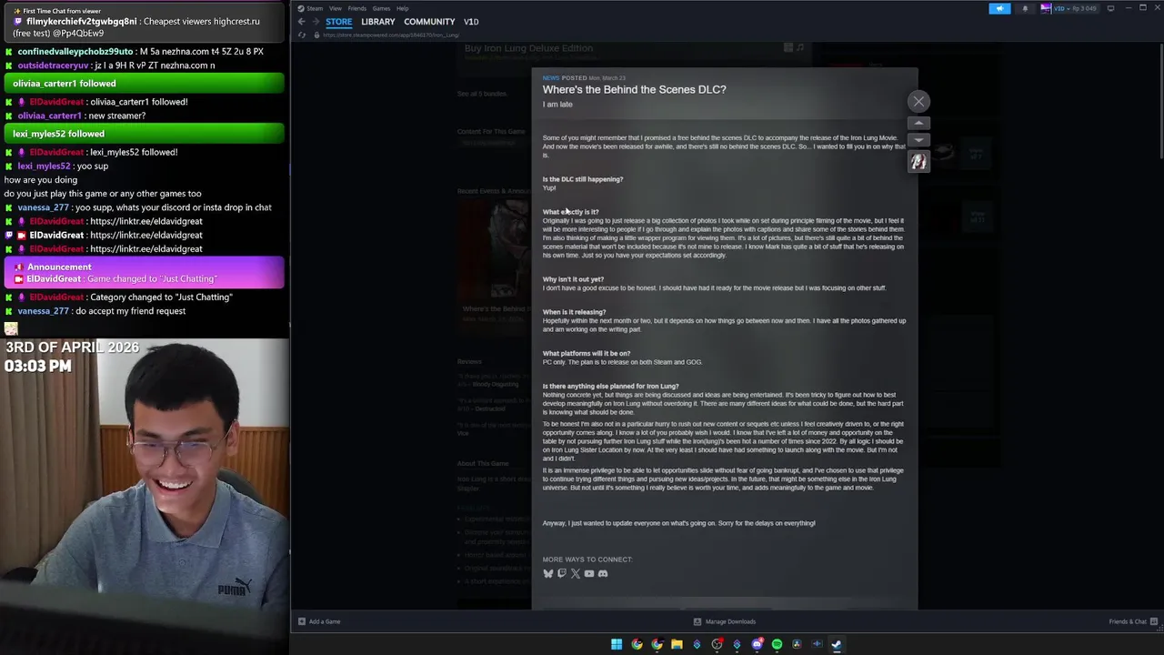Screen dimensions: 1164x655
Task: Open the V1D profile tab
Action: (471, 22)
